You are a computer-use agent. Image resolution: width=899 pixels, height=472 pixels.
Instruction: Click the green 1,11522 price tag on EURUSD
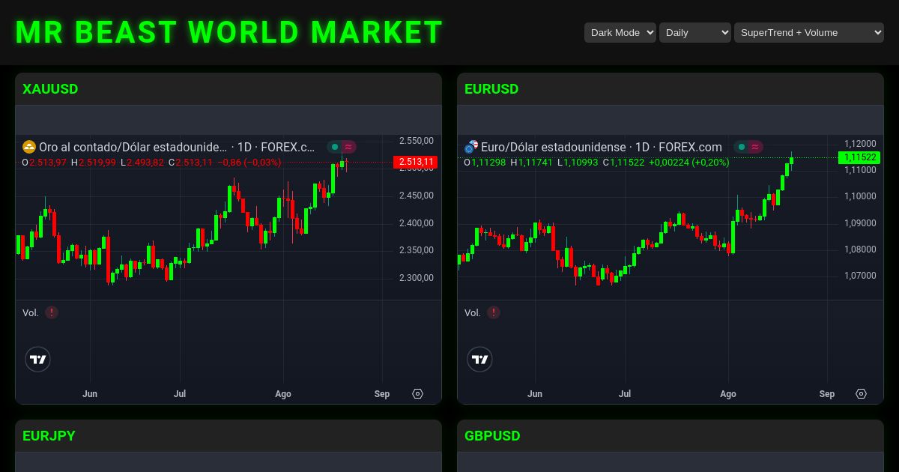[859, 157]
